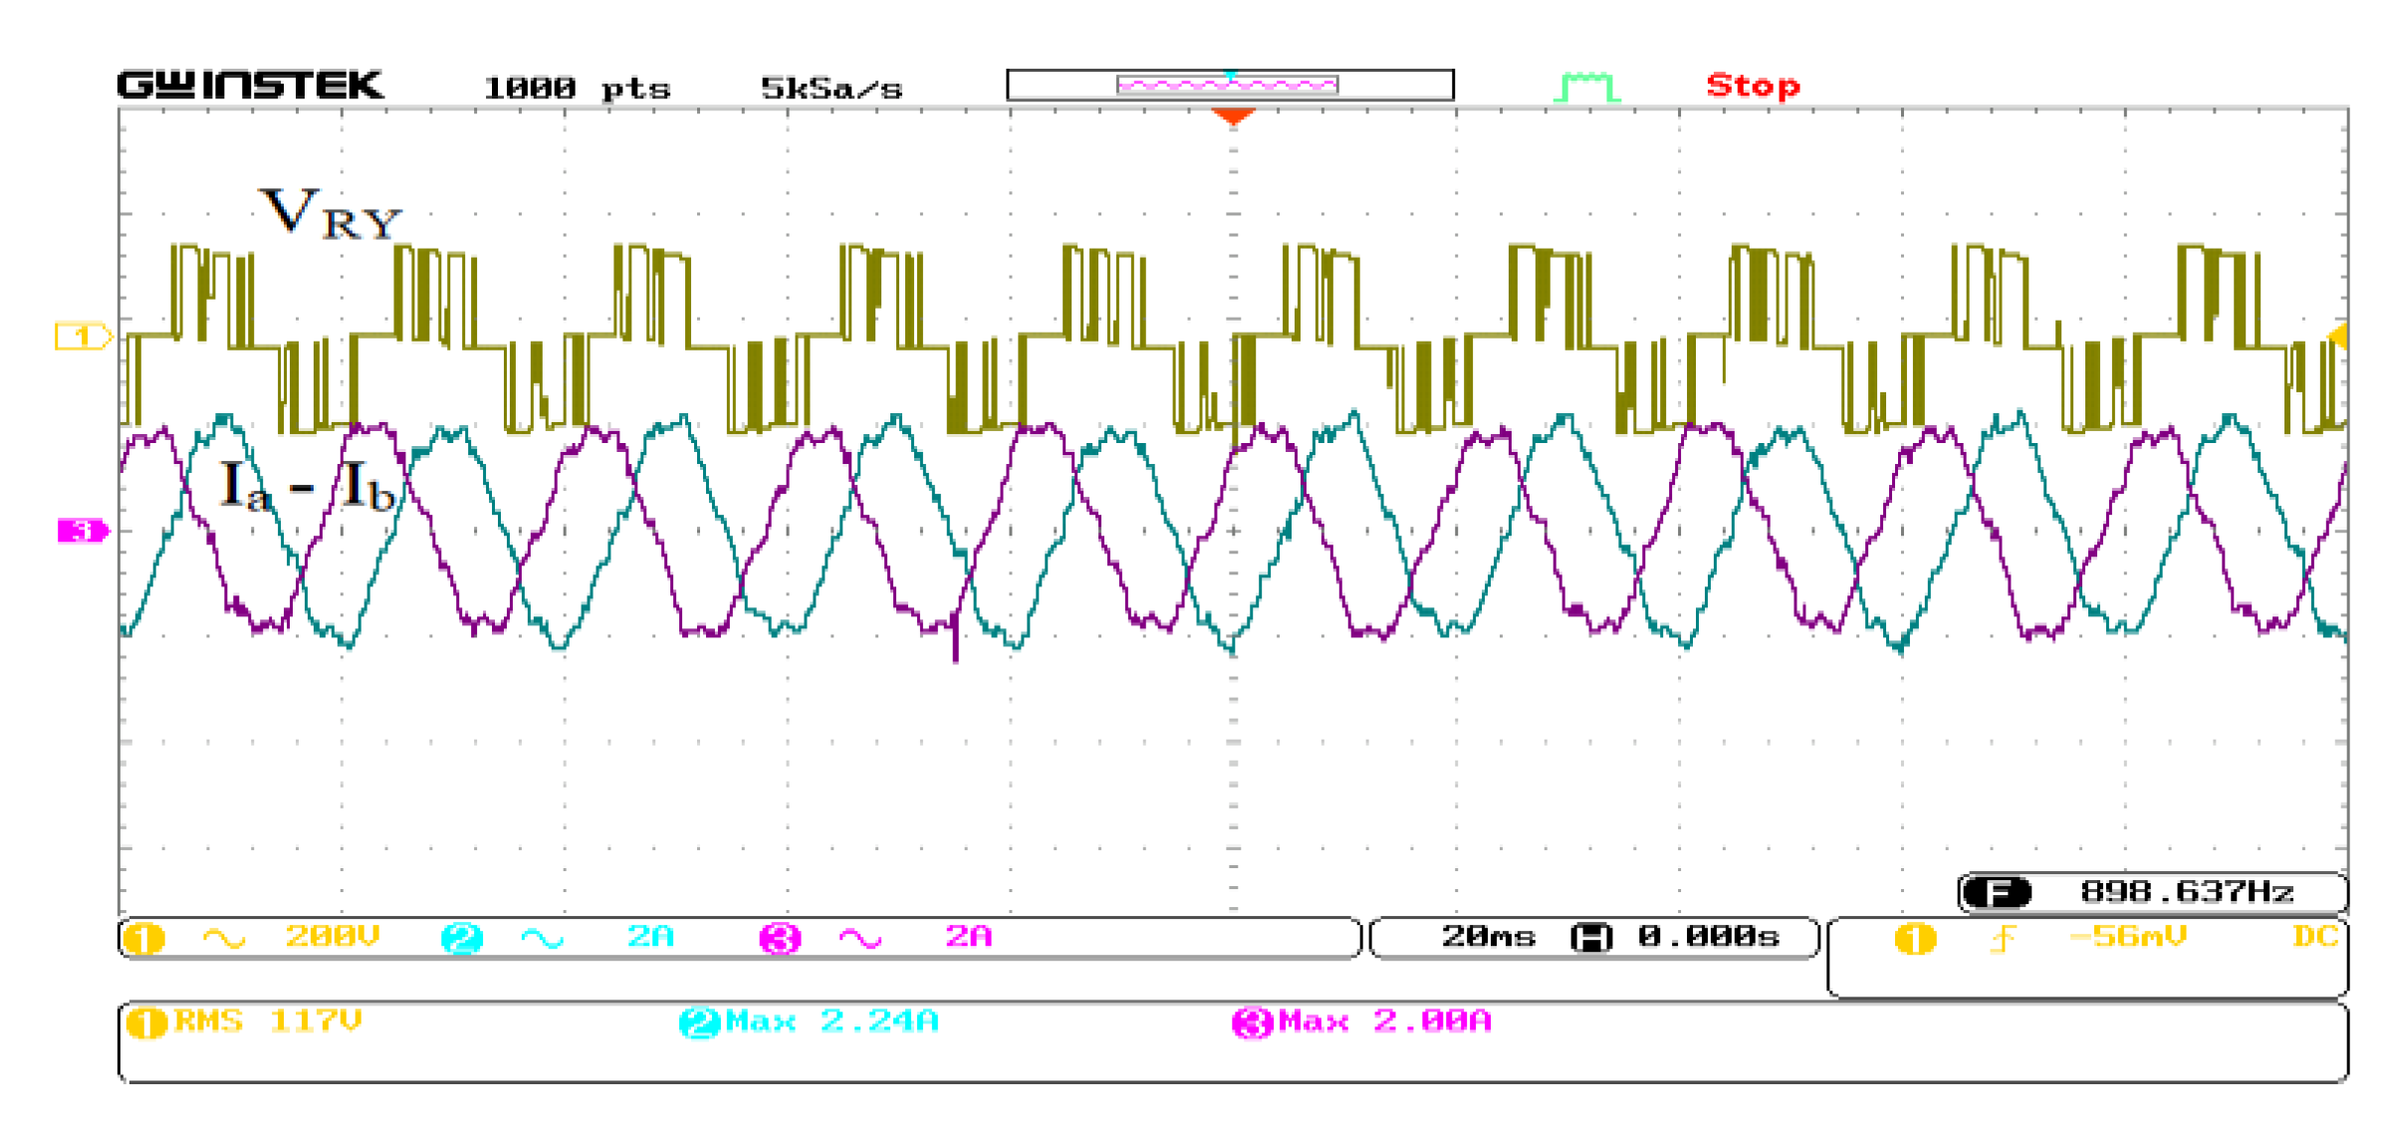
Task: Select the cyan channel 2 circle icon
Action: click(462, 938)
